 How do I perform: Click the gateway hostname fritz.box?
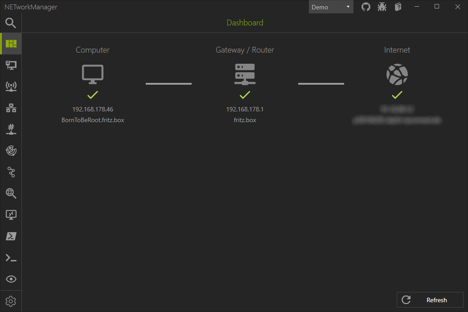coord(245,119)
